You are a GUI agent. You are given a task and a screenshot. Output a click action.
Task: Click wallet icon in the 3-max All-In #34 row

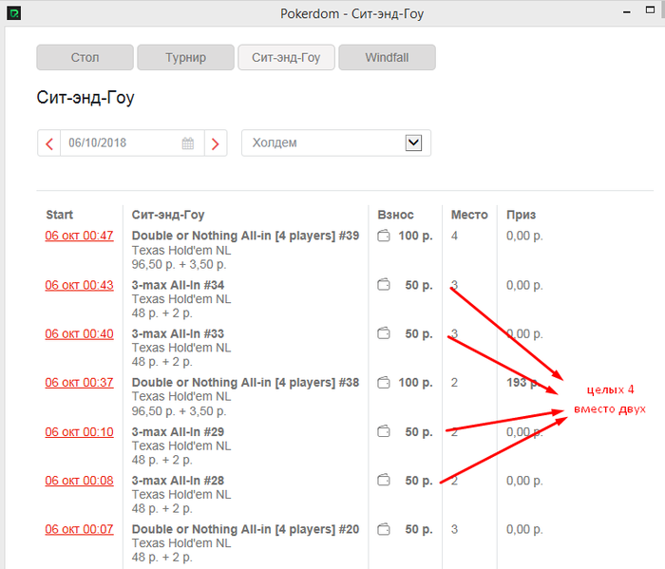click(x=384, y=285)
